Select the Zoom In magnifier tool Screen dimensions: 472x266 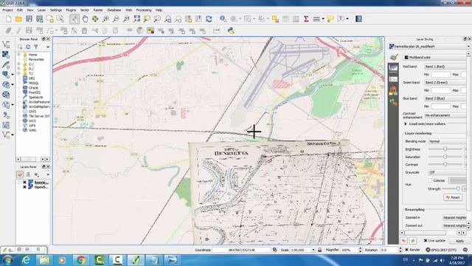point(105,19)
